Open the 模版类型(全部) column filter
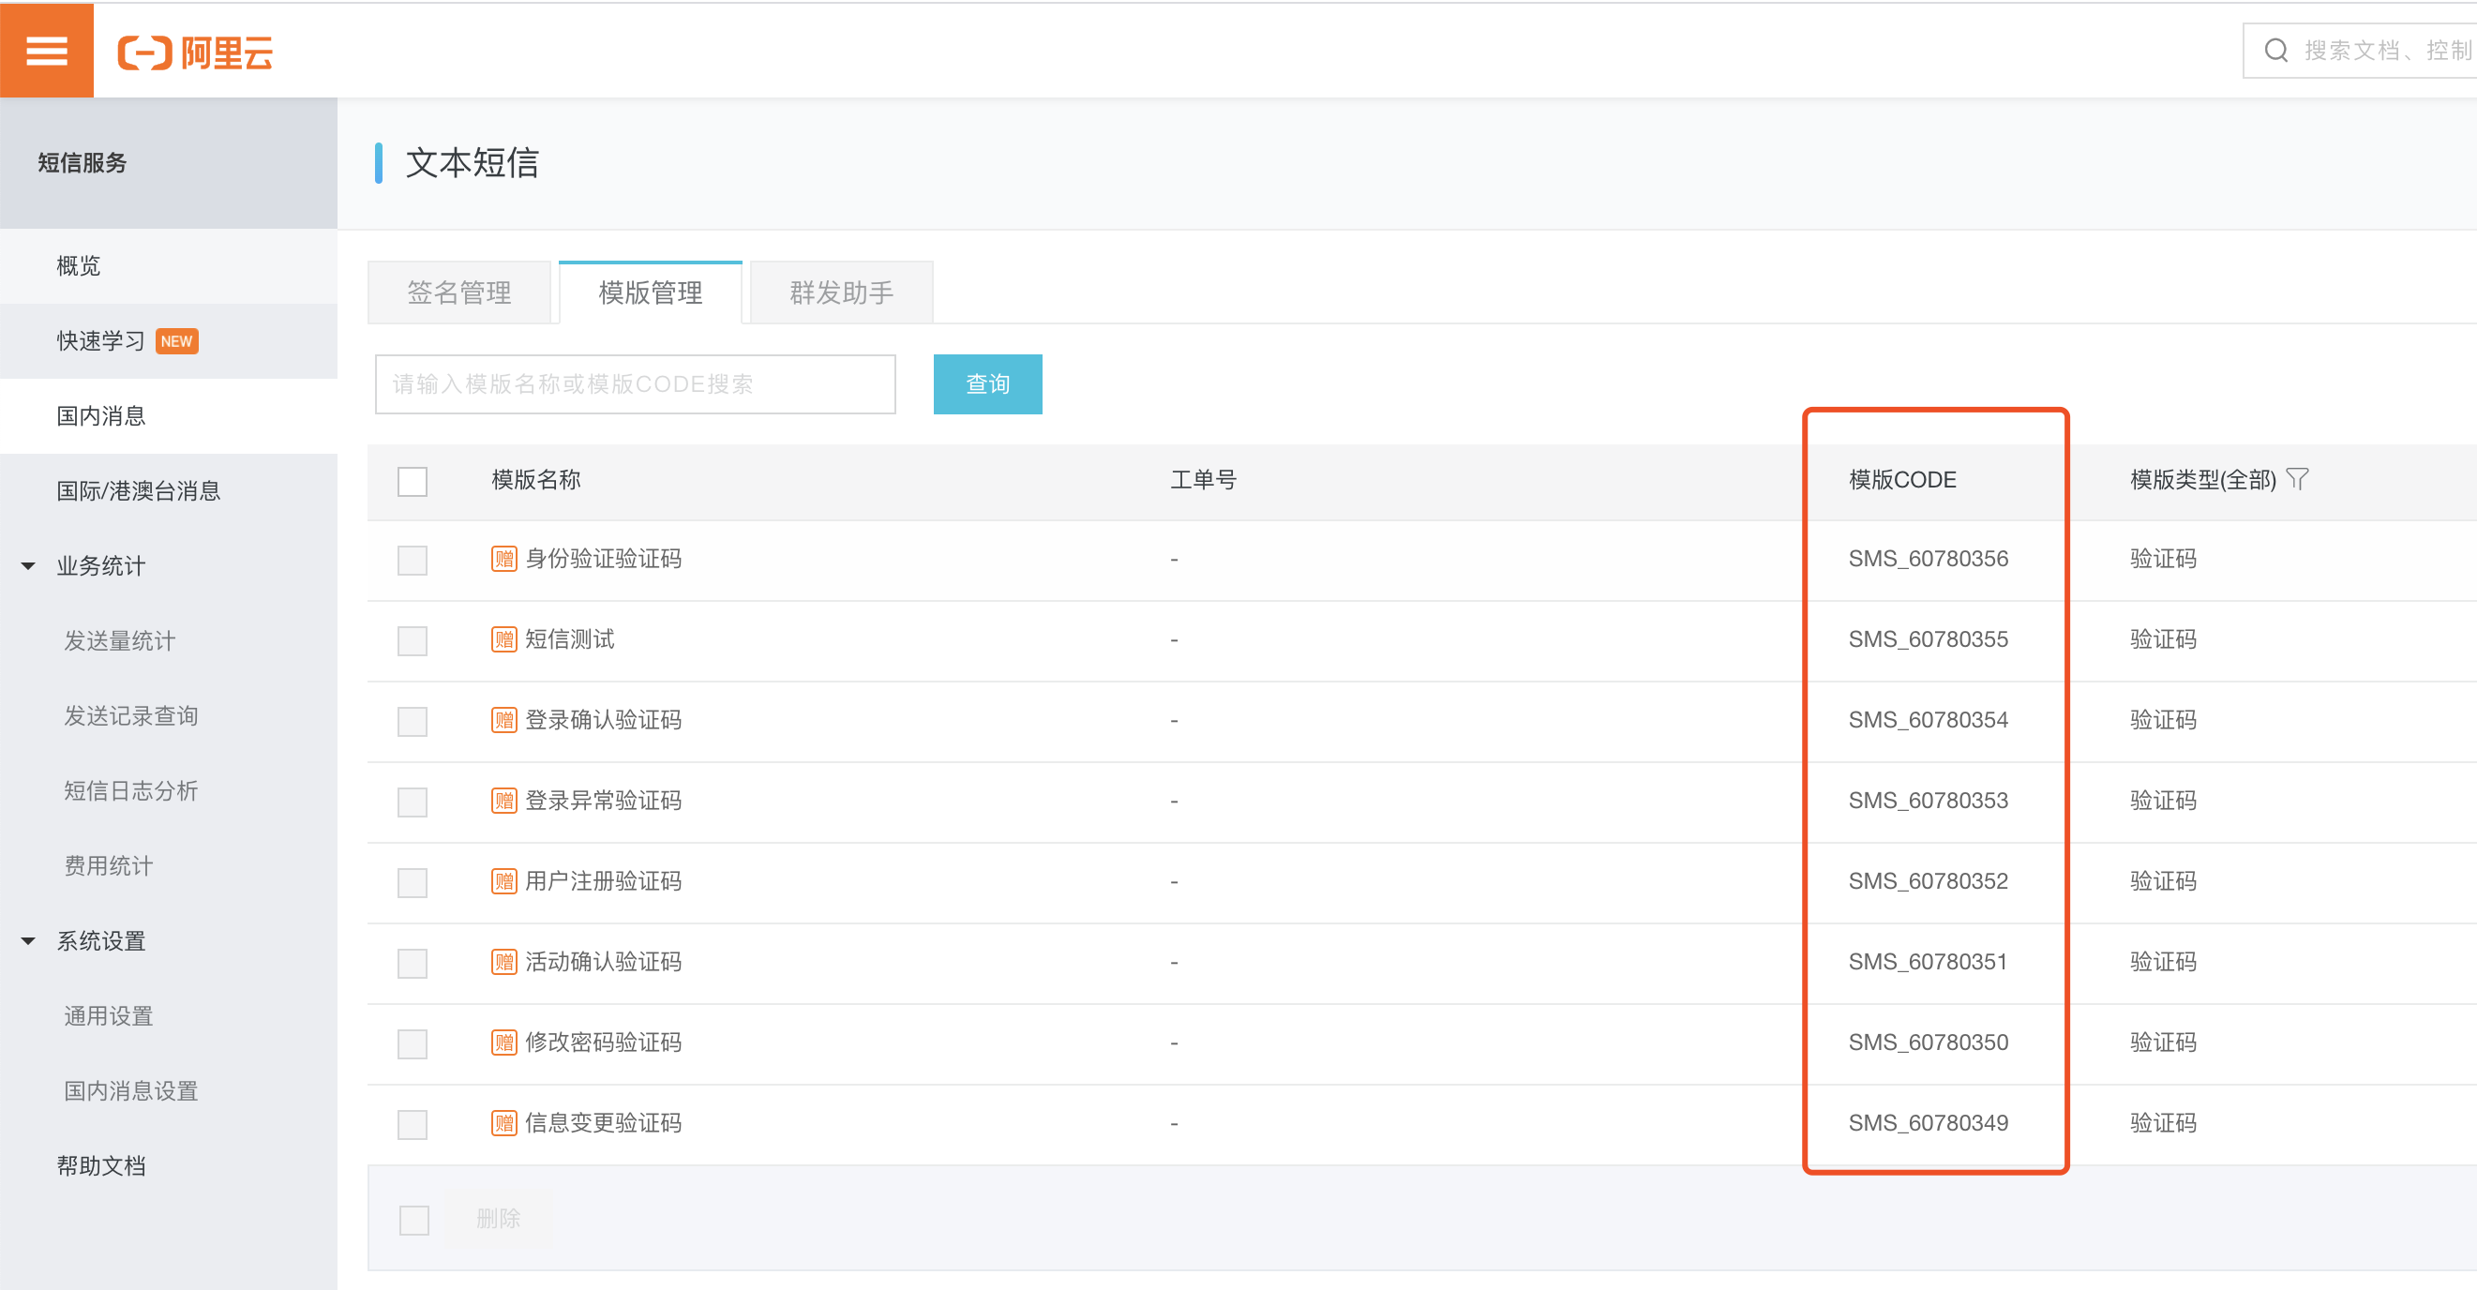The image size is (2477, 1290). pyautogui.click(x=2202, y=480)
